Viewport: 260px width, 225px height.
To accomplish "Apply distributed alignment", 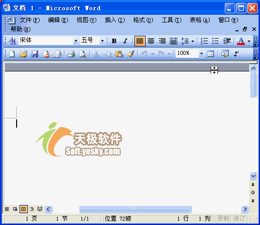I will 173,41.
